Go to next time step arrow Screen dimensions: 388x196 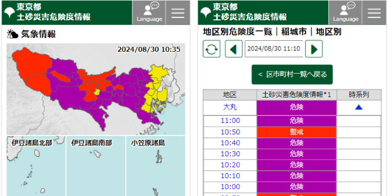(314, 49)
